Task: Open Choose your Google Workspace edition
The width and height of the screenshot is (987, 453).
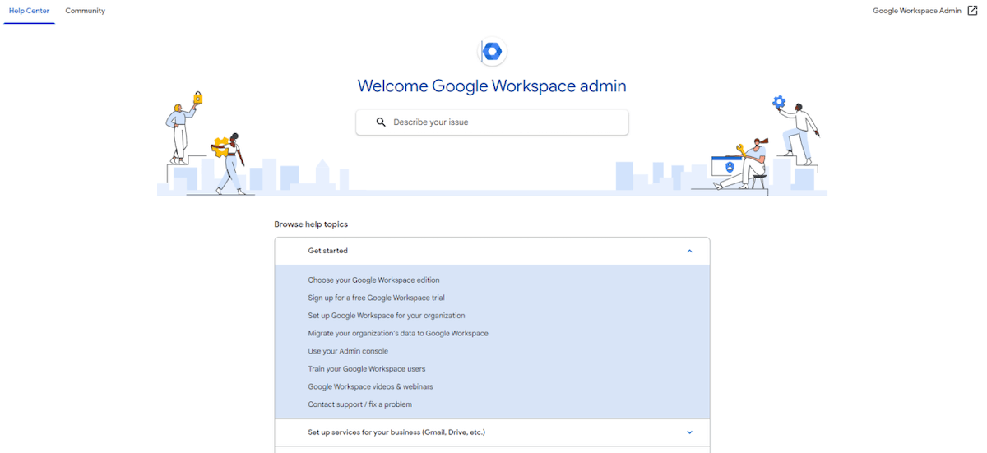Action: tap(373, 280)
